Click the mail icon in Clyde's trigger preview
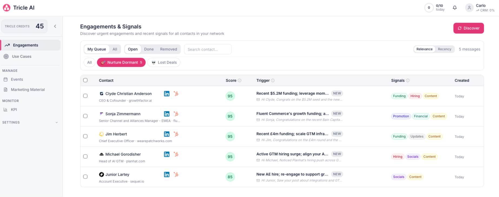This screenshot has height=197, width=499. pos(258,100)
